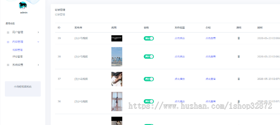Screen dimensions: 280x125
Task: Click the grid icon beside 内容管理
Action: pos(8,42)
